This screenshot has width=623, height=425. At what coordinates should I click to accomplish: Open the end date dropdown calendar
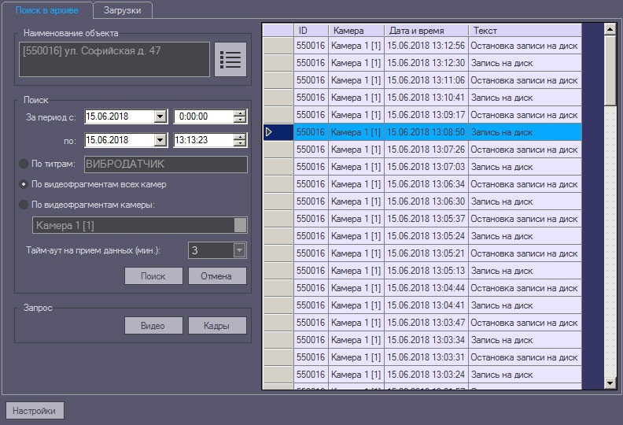[x=160, y=140]
